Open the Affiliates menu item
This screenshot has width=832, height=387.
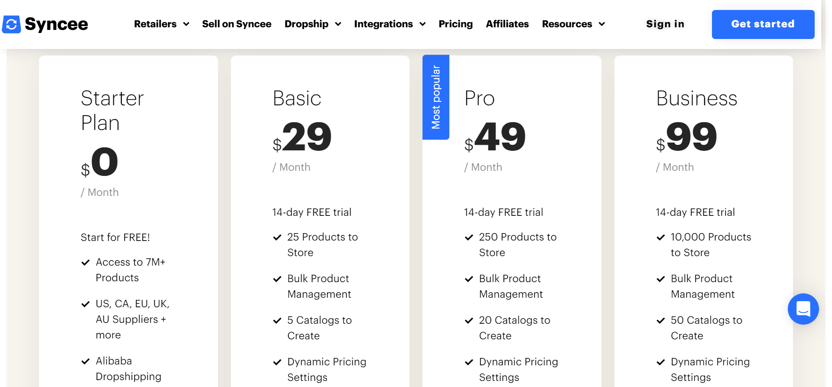[x=507, y=24]
